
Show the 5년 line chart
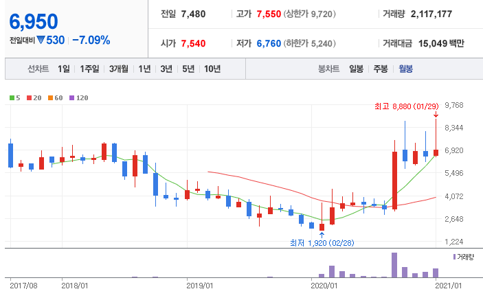coord(188,69)
